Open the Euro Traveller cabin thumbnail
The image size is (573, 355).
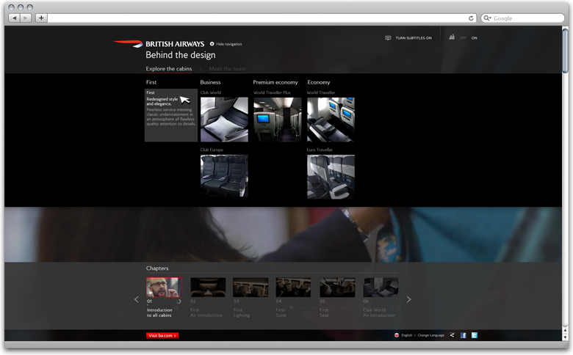(x=331, y=177)
